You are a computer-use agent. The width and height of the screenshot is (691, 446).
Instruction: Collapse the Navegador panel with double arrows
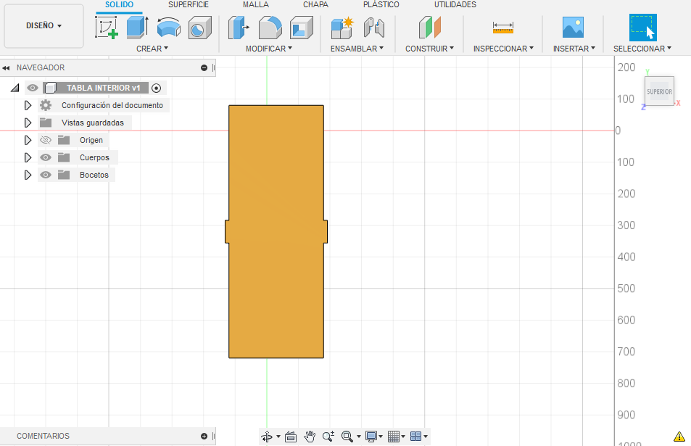6,68
